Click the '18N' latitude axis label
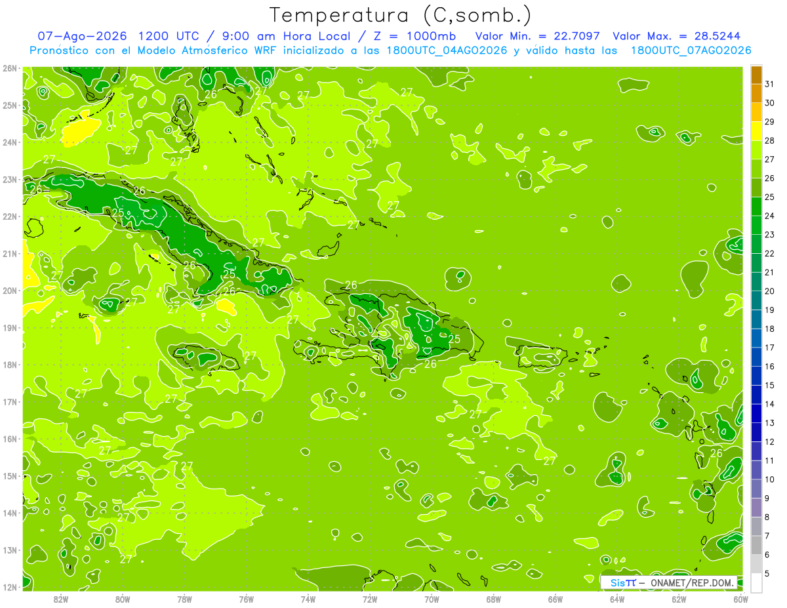Viewport: 787px width, 608px height. [x=10, y=365]
